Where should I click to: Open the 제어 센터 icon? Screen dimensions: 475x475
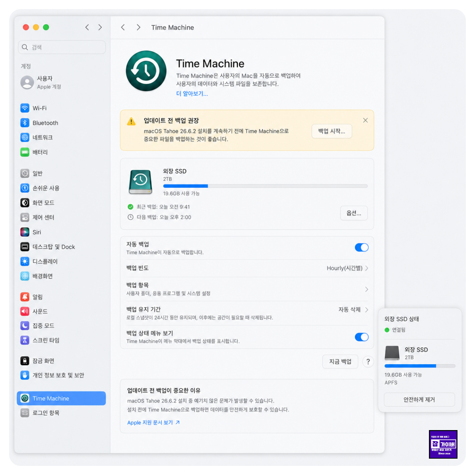coord(25,217)
